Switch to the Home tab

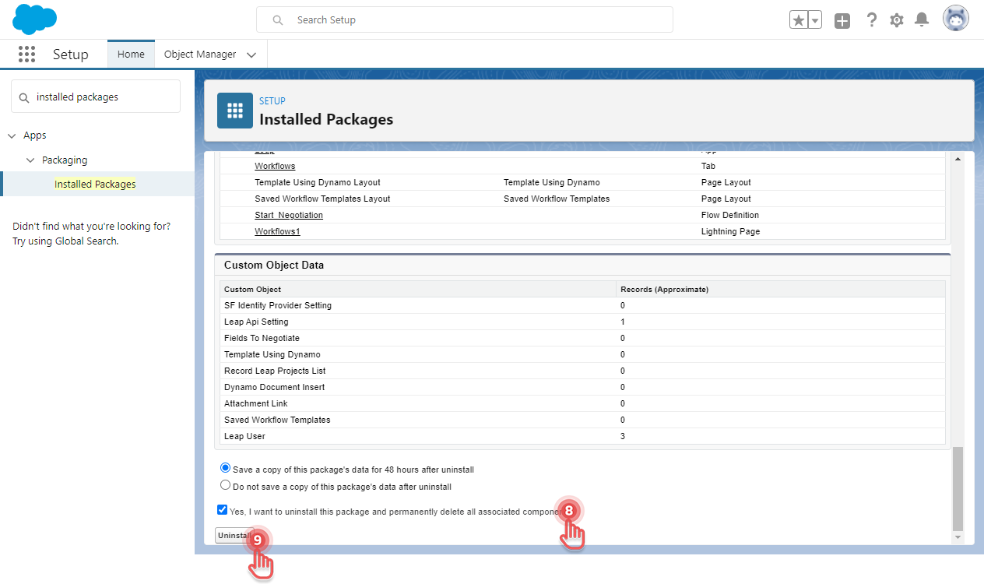tap(130, 54)
